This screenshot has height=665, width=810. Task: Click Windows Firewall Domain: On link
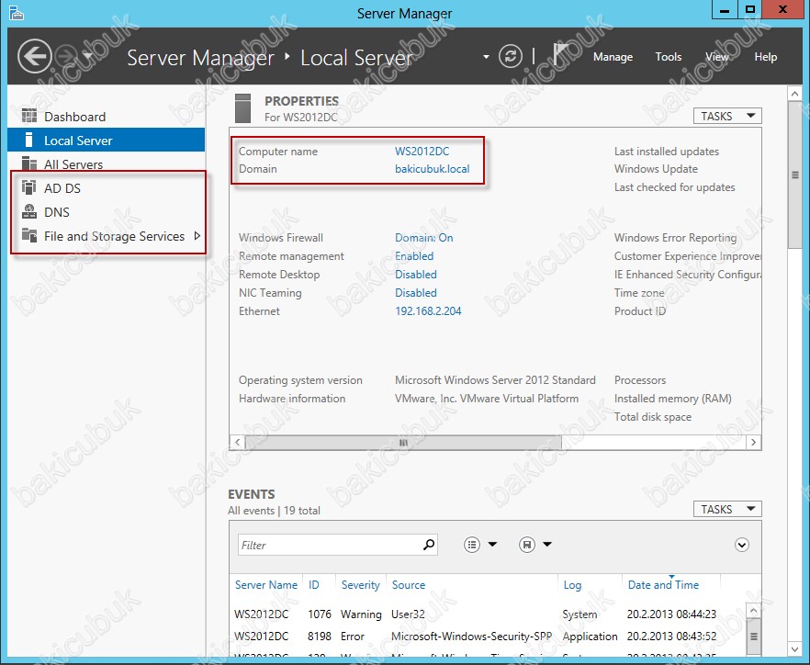[424, 238]
